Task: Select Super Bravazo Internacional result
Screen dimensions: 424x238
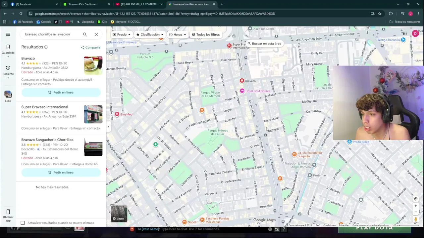Action: [45, 107]
